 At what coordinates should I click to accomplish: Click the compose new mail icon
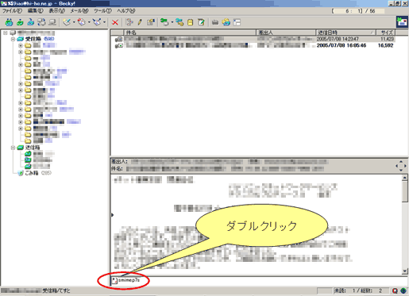(67, 22)
